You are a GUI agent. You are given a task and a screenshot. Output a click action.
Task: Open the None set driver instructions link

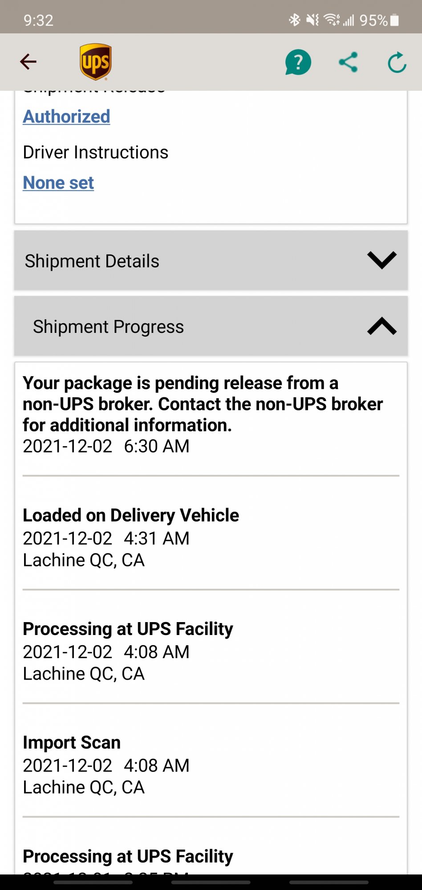pos(58,183)
